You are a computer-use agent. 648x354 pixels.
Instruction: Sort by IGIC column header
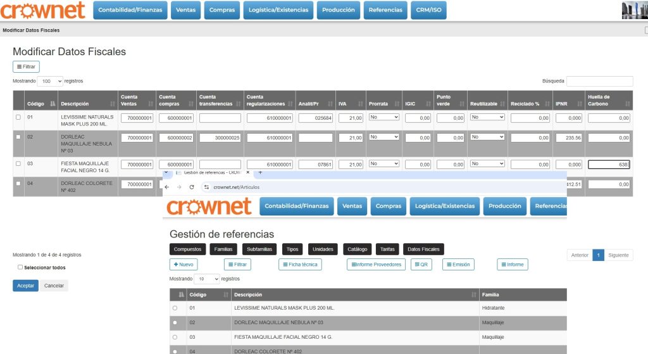418,100
